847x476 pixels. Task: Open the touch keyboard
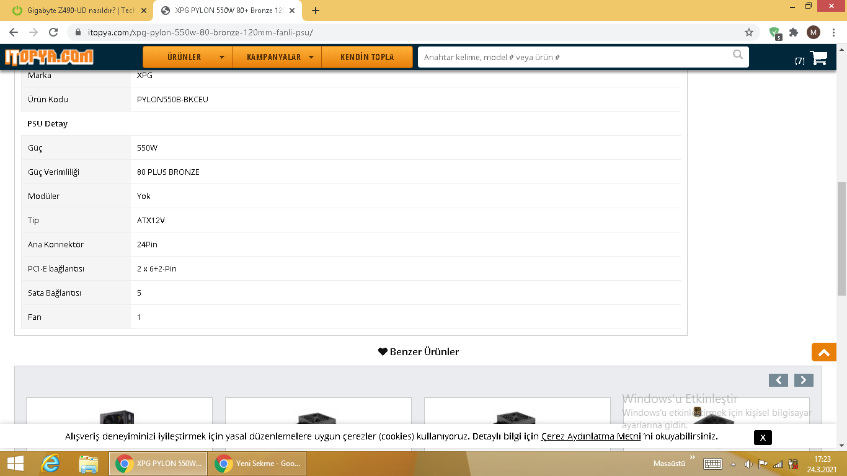[x=712, y=463]
